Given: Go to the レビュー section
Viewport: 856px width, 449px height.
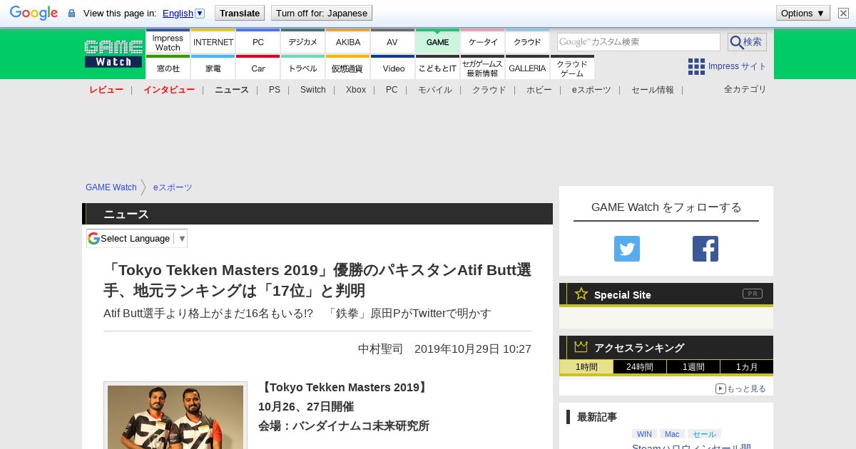Looking at the screenshot, I should (106, 90).
